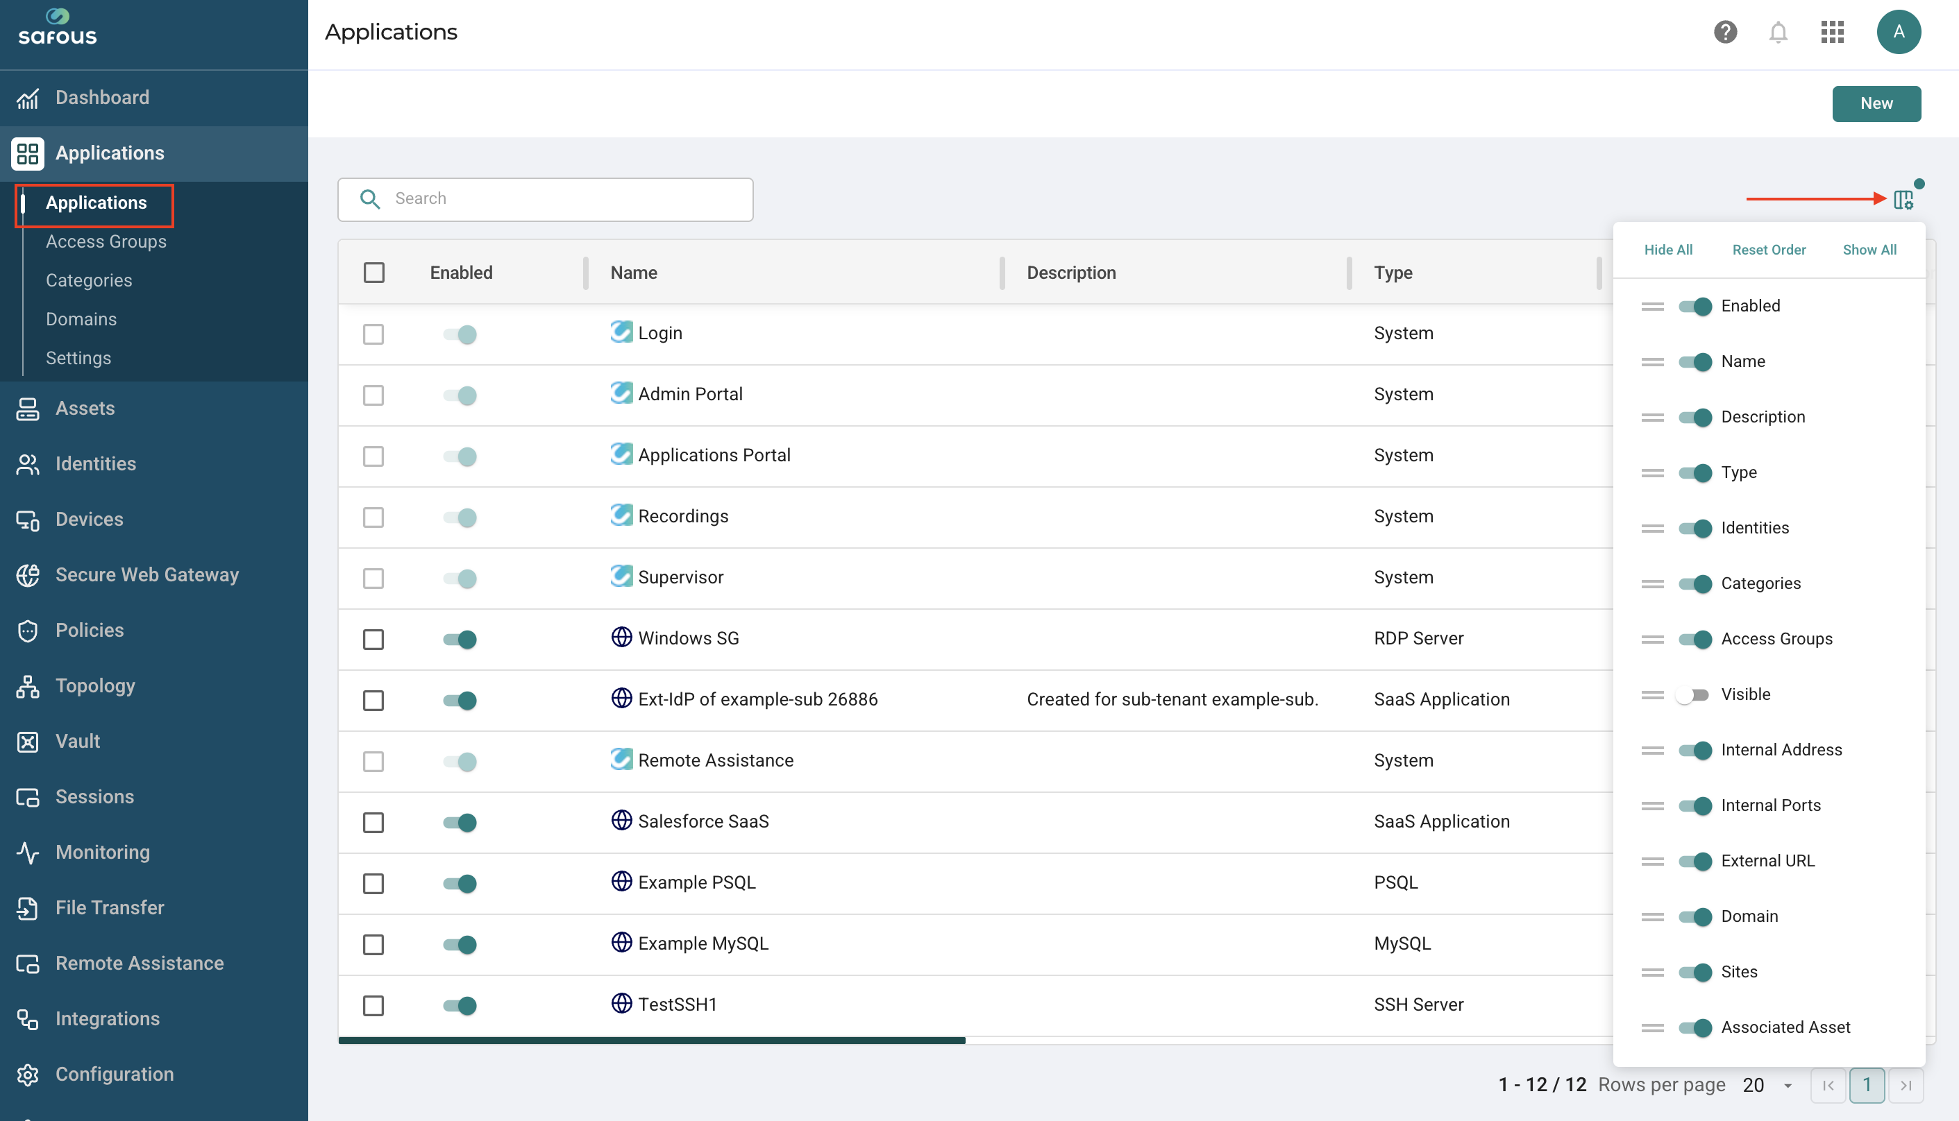
Task: Click the Integrations sidebar icon
Action: coord(28,1018)
